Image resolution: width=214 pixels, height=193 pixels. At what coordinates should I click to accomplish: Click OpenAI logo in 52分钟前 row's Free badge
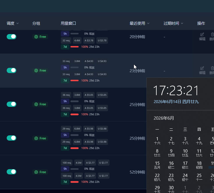[36, 172]
